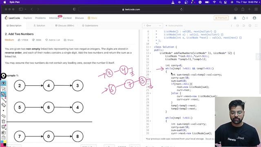Open Discuss in LeetCode navbar
Viewport: 261px width, 147px height.
click(80, 18)
